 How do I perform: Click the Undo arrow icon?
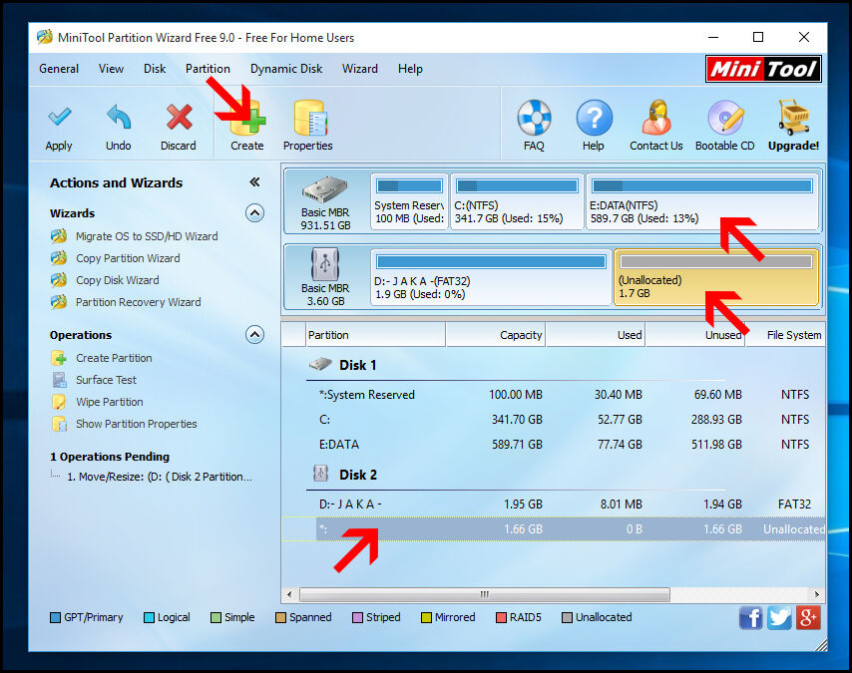pos(119,117)
